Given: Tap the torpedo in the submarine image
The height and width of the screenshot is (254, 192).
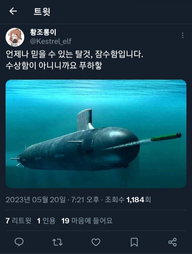Looking at the screenshot, I should point(166,137).
